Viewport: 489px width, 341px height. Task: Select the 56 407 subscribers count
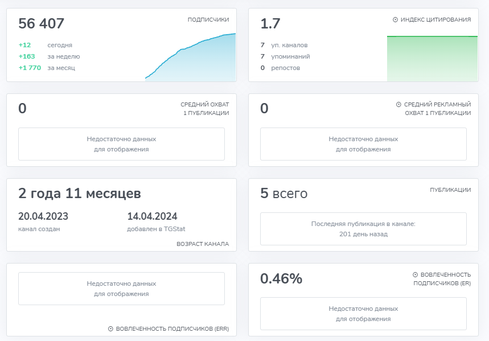point(41,23)
